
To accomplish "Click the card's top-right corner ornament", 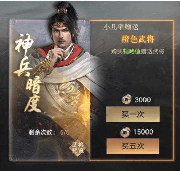I will pyautogui.click(x=87, y=23).
